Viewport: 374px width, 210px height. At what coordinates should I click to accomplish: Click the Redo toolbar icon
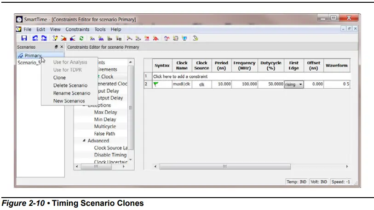(x=44, y=38)
